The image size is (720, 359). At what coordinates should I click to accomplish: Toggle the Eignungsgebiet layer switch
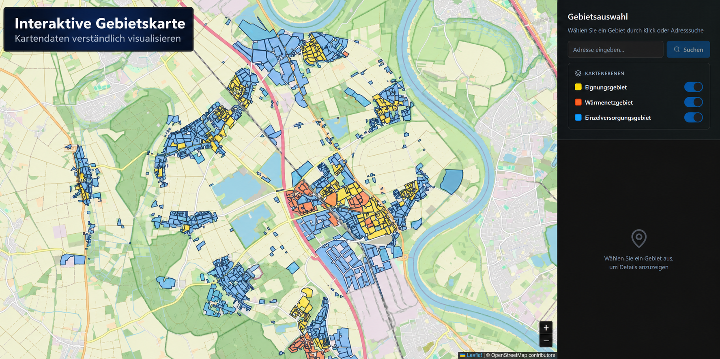[x=693, y=87]
